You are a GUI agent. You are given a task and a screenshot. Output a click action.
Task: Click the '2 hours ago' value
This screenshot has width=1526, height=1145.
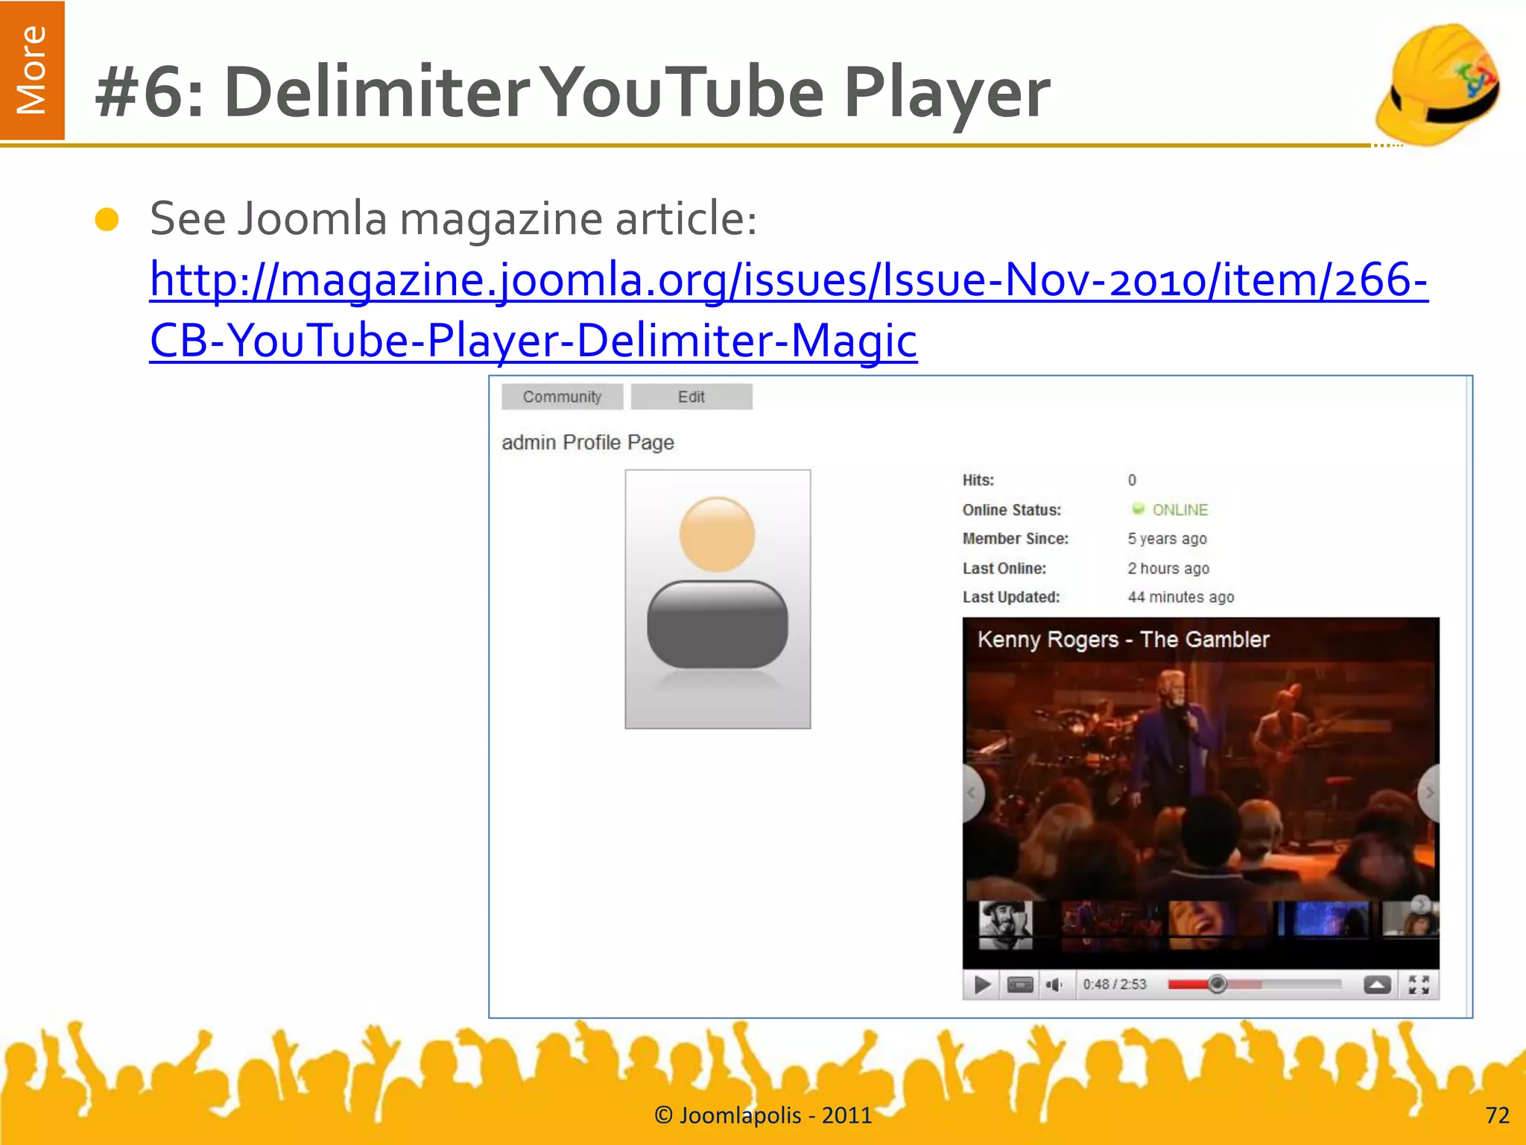point(1168,568)
